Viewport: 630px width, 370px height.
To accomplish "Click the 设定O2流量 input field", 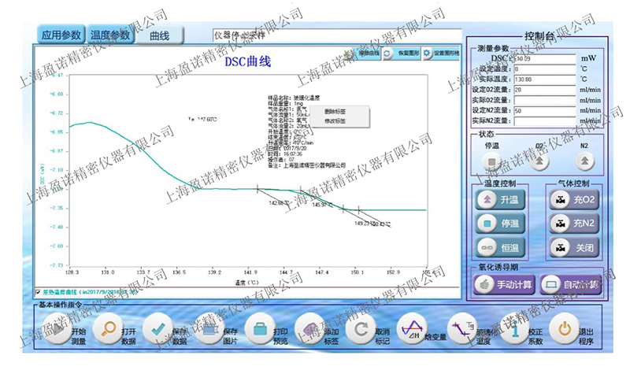I will tap(543, 90).
